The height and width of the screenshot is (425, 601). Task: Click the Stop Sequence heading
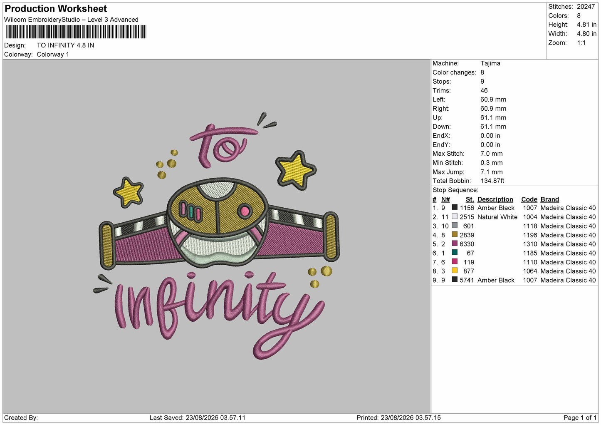point(455,190)
